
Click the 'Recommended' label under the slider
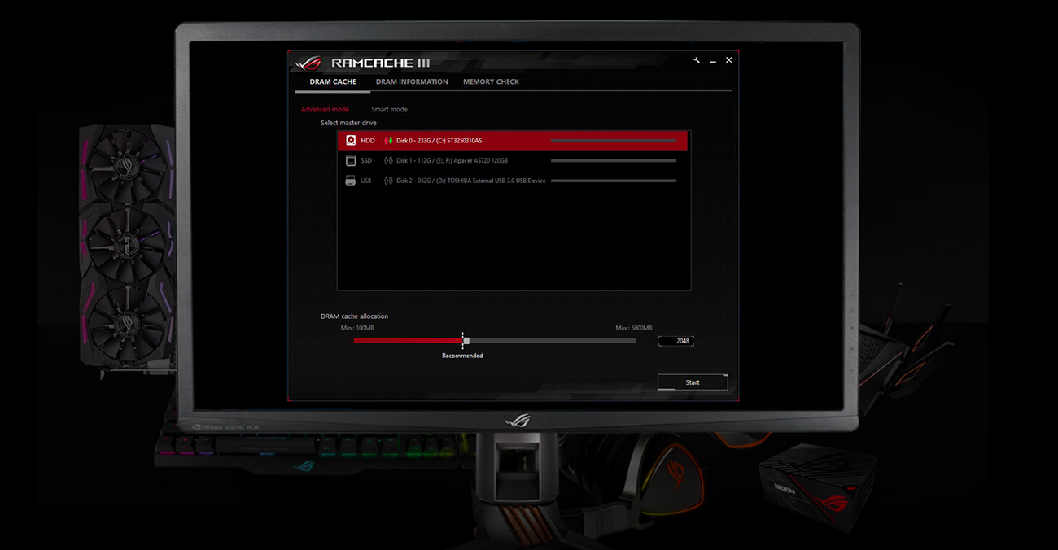tap(462, 356)
